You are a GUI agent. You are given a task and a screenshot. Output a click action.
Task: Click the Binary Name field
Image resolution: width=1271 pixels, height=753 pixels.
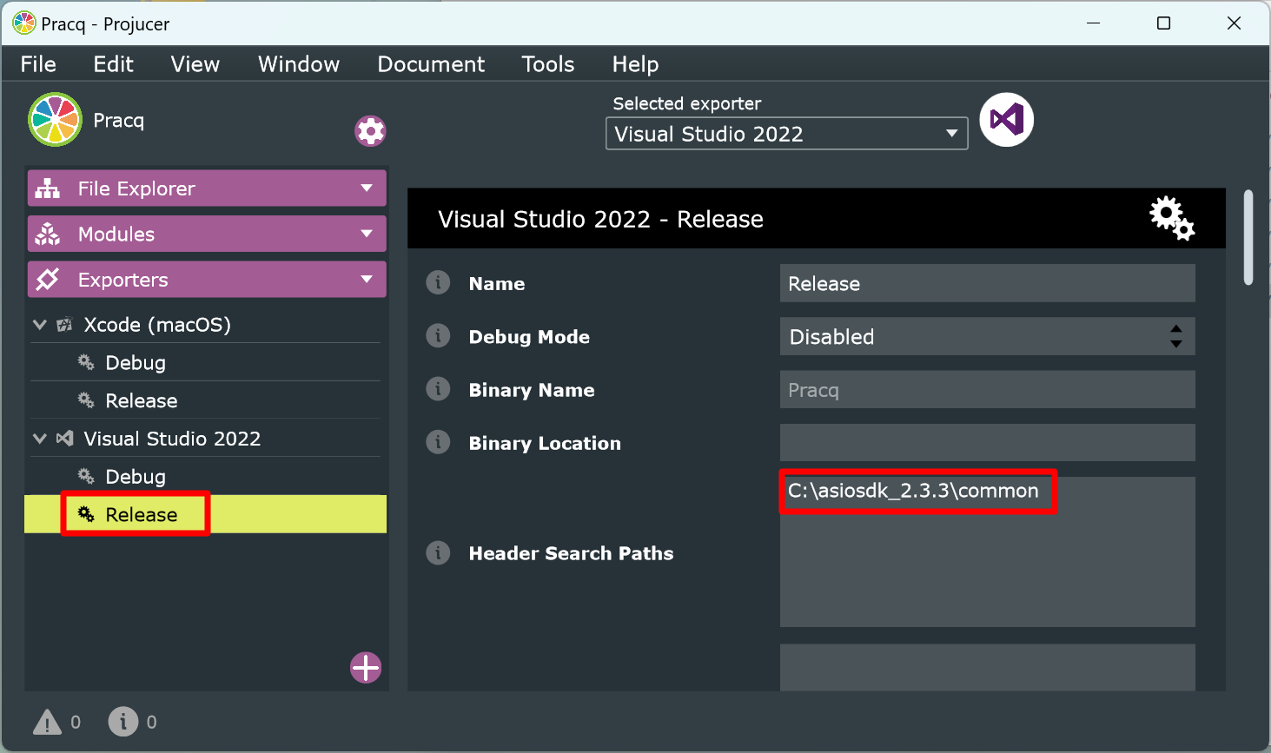[x=987, y=390]
